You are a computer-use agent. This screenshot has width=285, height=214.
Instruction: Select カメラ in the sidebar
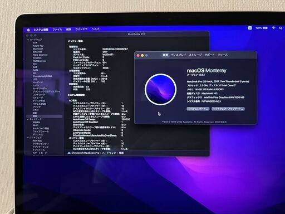pos(36,85)
